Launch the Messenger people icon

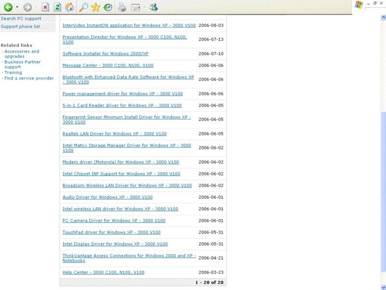click(153, 7)
